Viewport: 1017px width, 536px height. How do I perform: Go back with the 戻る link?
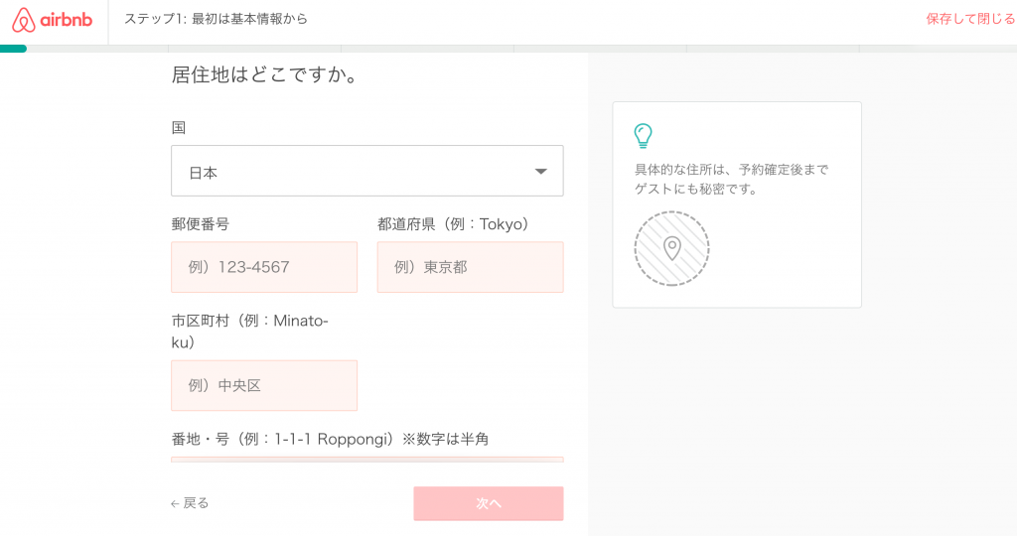pos(190,503)
